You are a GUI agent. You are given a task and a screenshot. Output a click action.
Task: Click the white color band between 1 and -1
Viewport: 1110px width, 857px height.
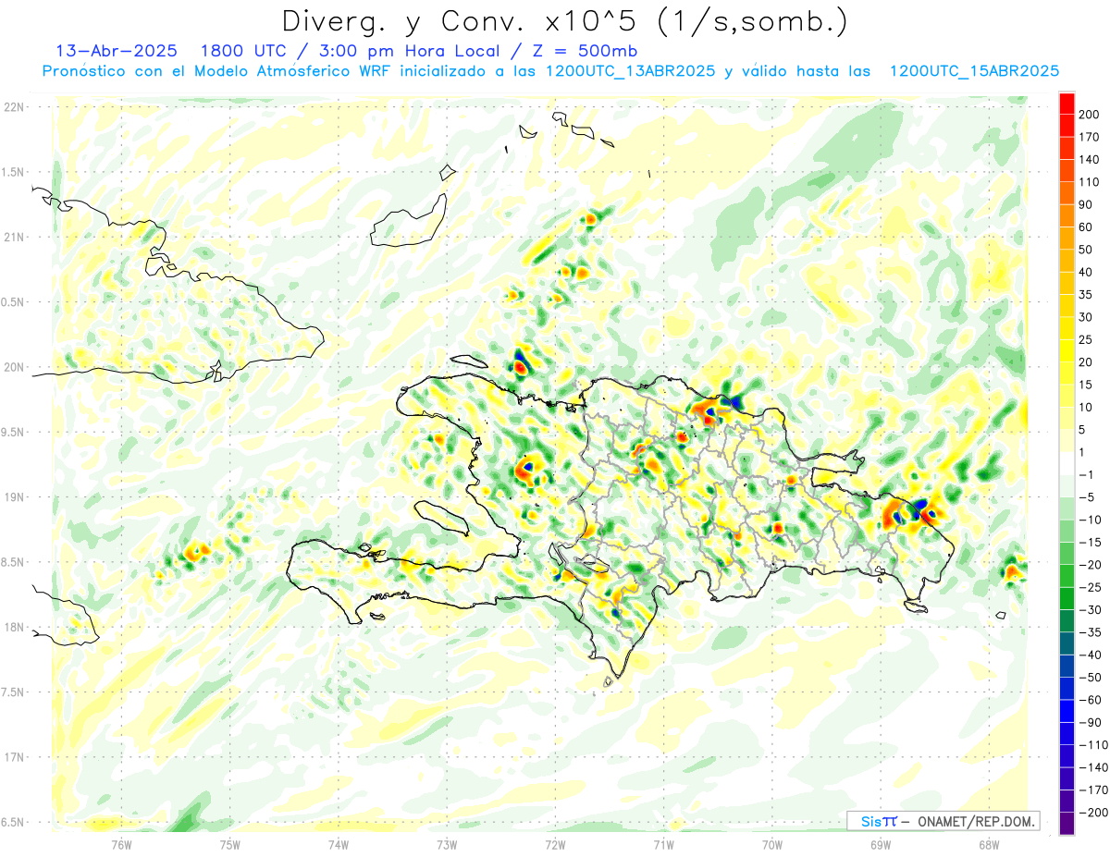click(1067, 463)
